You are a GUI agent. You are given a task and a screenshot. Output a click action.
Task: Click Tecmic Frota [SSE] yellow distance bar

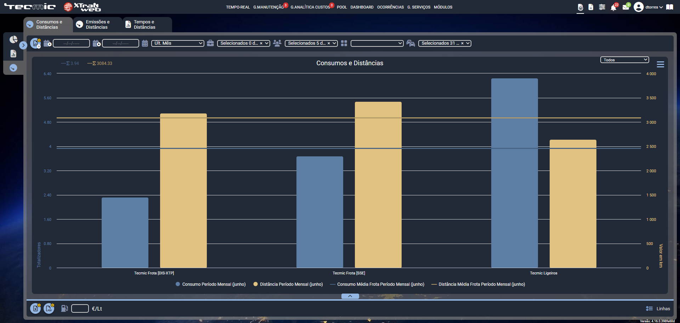378,185
